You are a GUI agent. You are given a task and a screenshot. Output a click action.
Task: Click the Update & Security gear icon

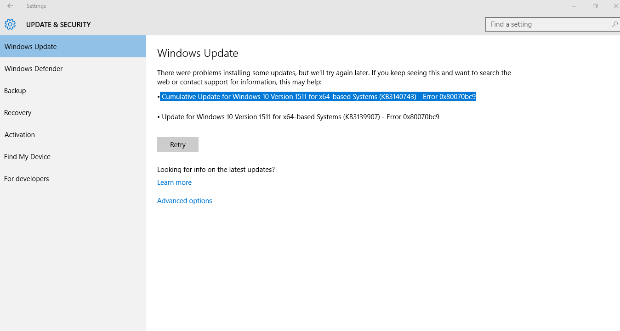[x=10, y=24]
